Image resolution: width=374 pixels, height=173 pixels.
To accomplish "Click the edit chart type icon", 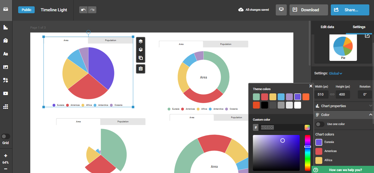I will pyautogui.click(x=367, y=36).
